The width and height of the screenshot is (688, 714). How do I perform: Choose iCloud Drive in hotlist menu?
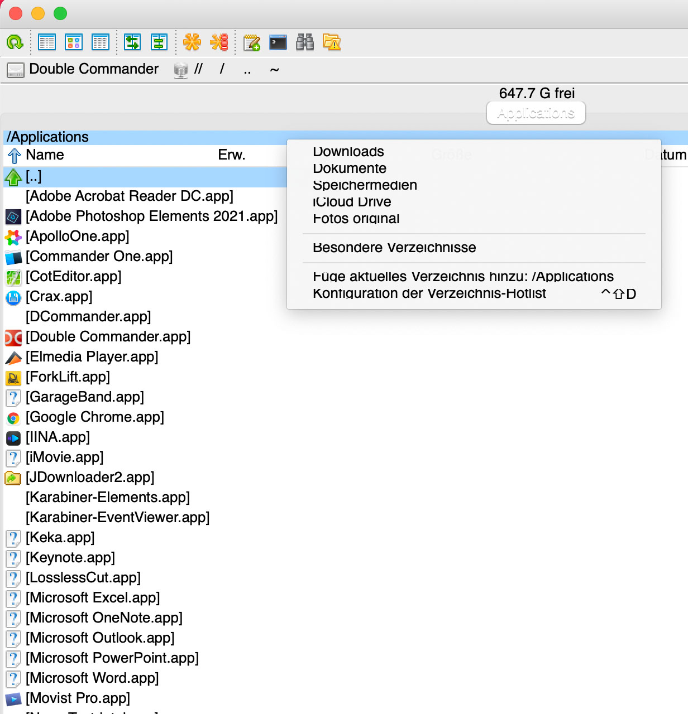click(x=352, y=202)
